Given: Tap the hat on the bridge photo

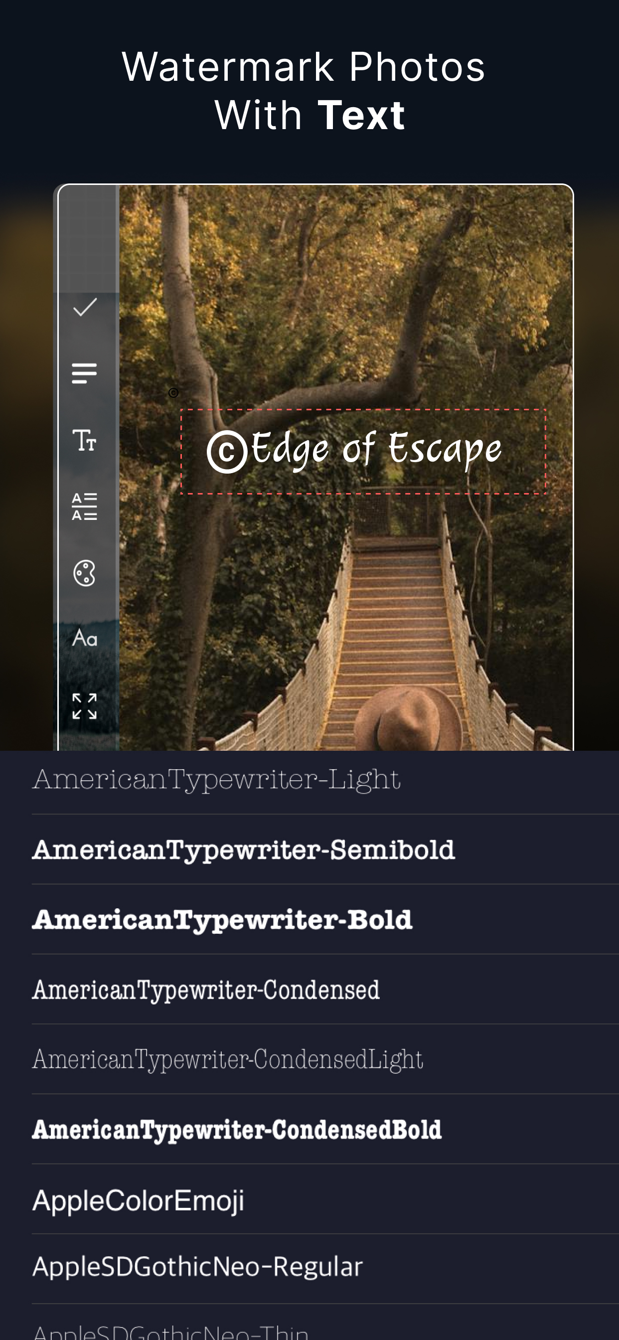Looking at the screenshot, I should click(408, 719).
